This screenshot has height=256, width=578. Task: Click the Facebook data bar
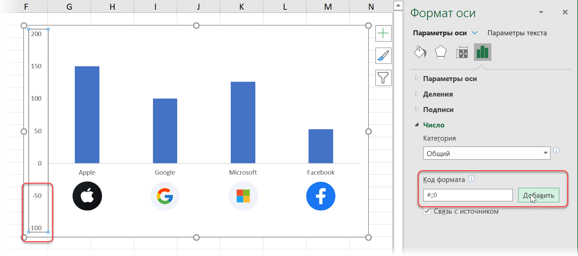click(321, 146)
